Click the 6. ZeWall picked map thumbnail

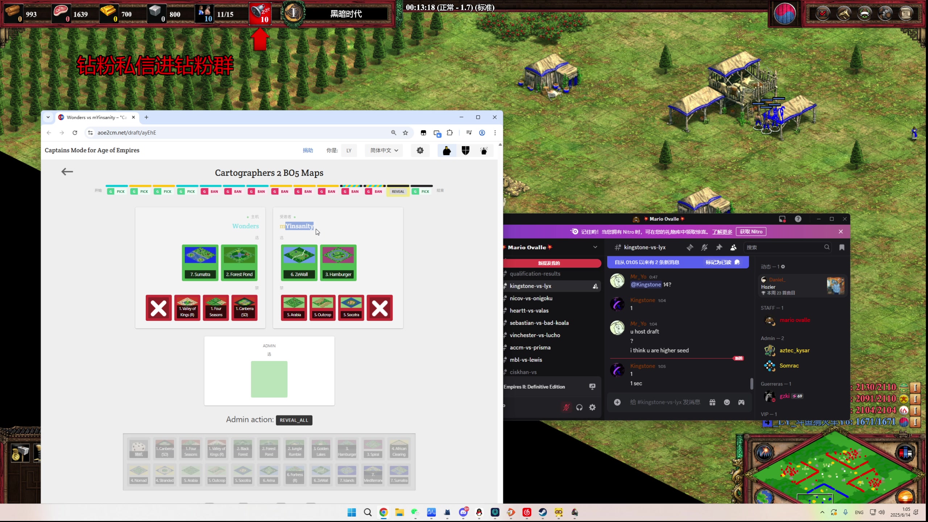tap(299, 263)
